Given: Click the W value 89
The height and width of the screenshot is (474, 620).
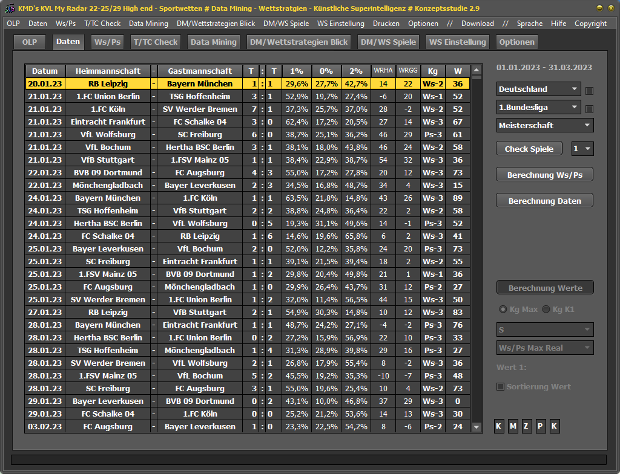Looking at the screenshot, I should coord(458,198).
